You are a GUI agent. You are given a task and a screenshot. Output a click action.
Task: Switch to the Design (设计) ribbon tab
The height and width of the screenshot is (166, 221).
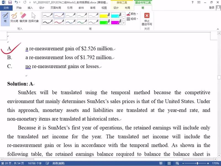[x=42, y=8]
